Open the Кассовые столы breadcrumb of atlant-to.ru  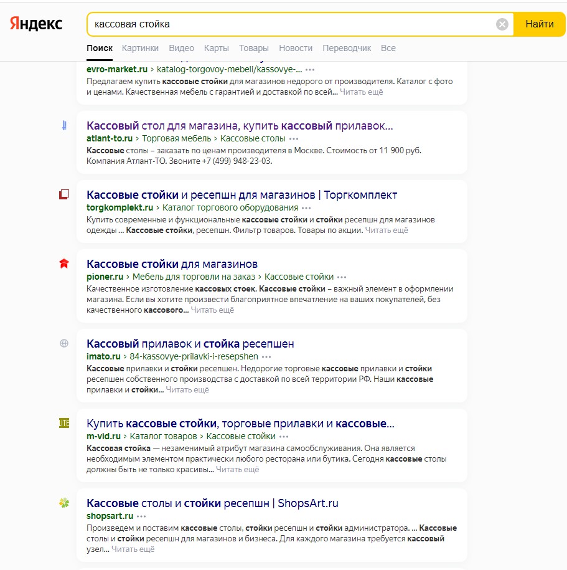pos(253,138)
